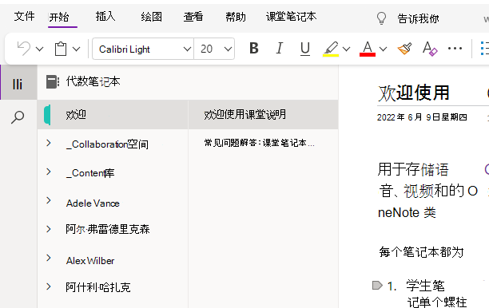Toggle Bold formatting
The image size is (489, 308).
pos(254,48)
